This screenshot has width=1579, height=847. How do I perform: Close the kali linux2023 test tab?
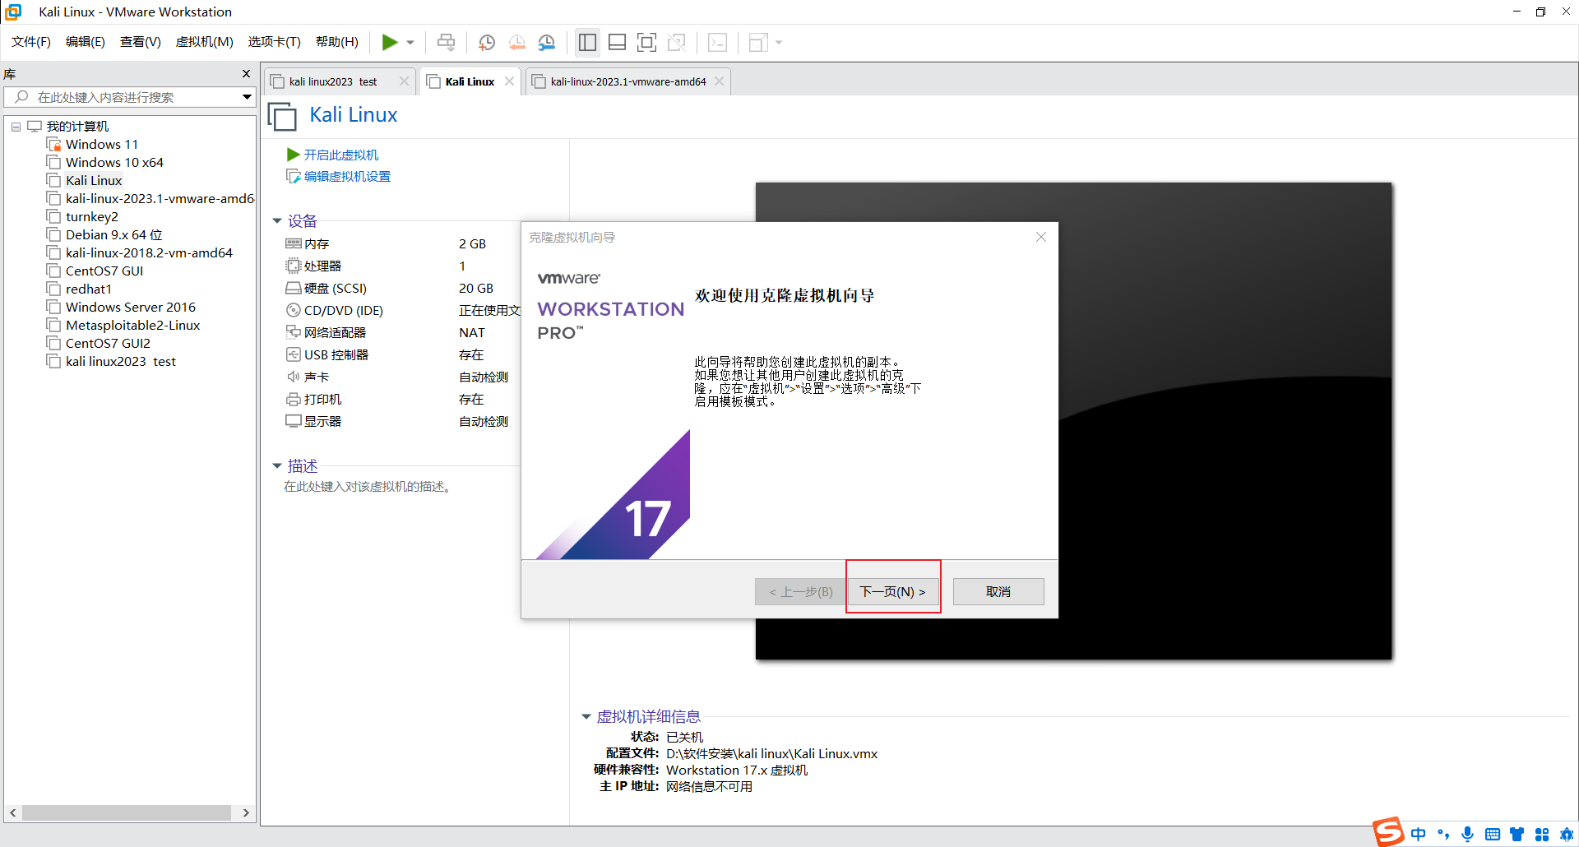click(x=404, y=81)
